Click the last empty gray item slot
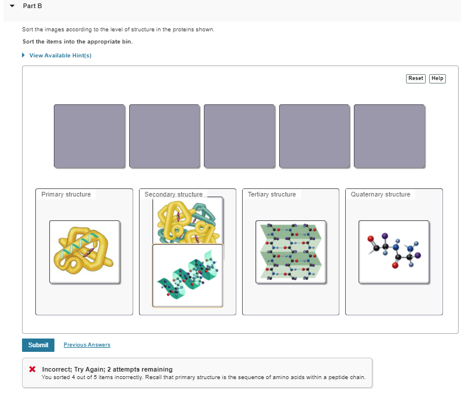Screen dimensions: 461x393 pos(390,136)
